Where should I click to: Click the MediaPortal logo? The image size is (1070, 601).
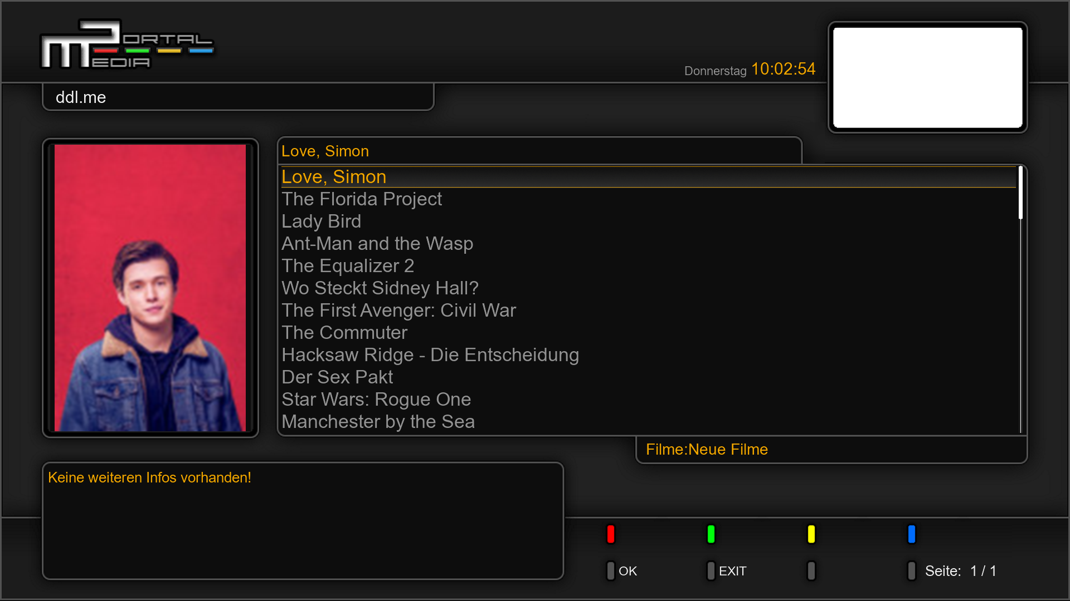coord(127,45)
